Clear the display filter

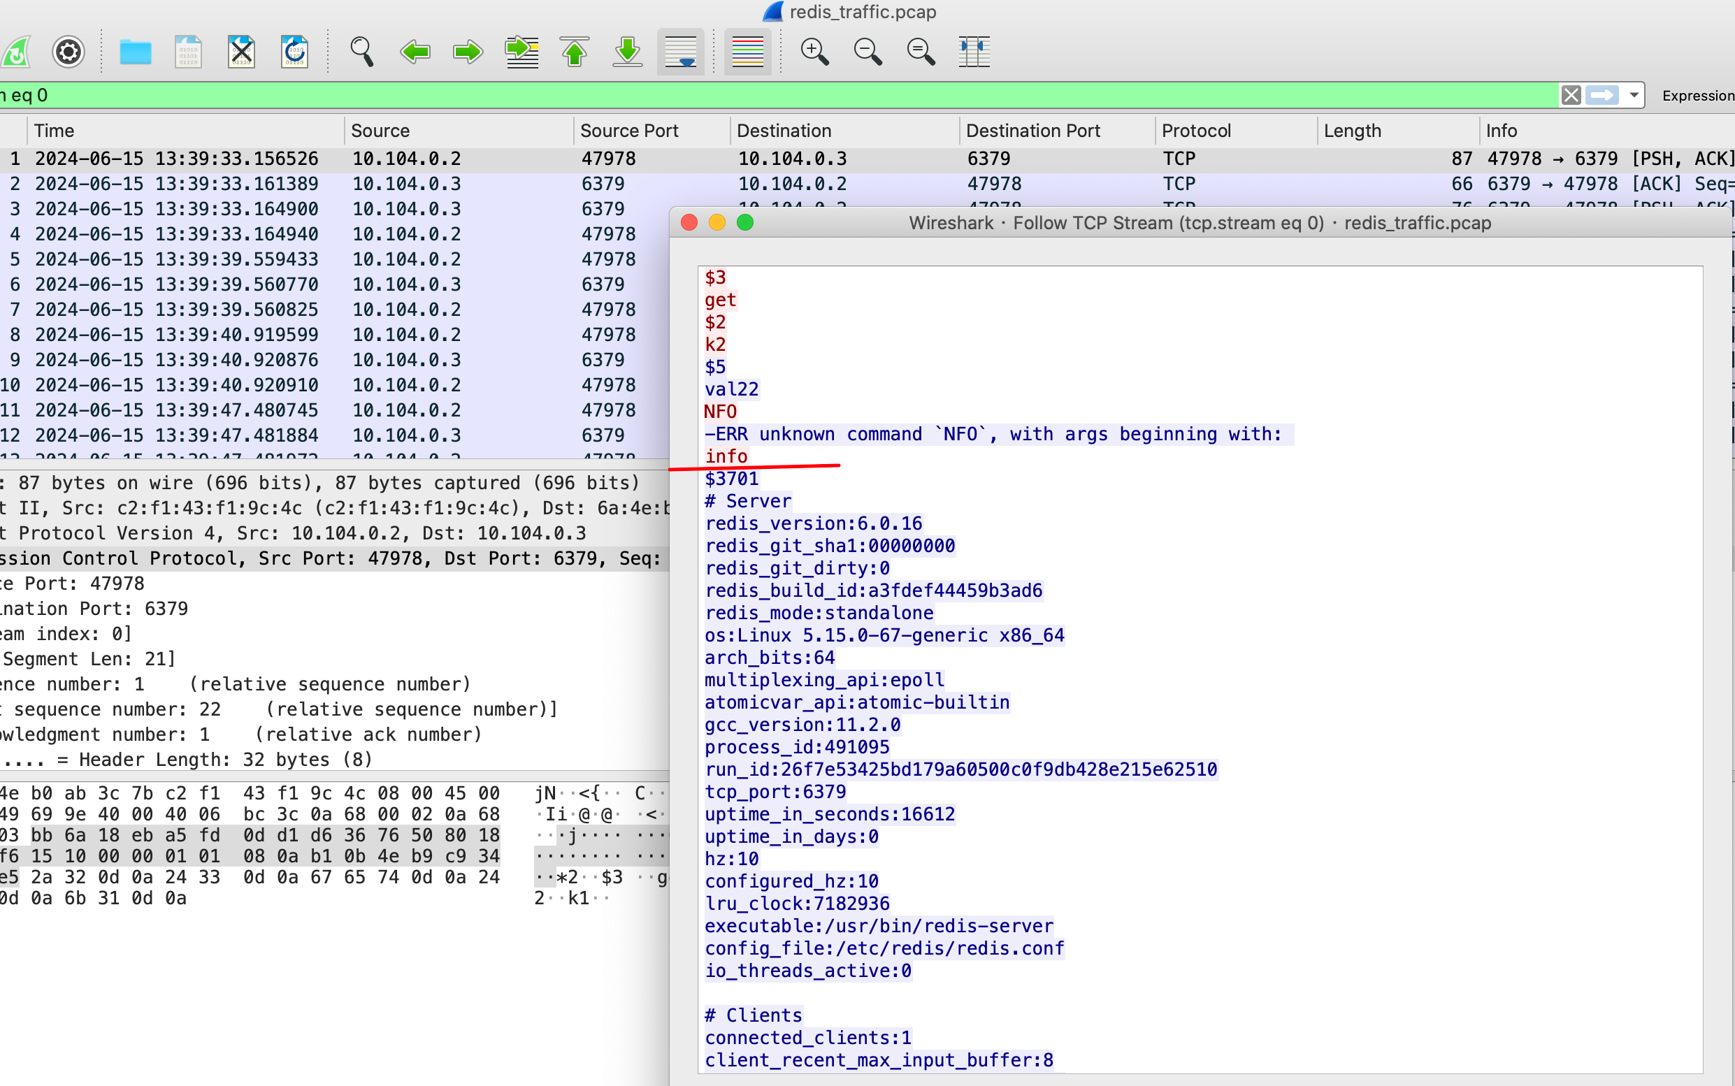1571,95
